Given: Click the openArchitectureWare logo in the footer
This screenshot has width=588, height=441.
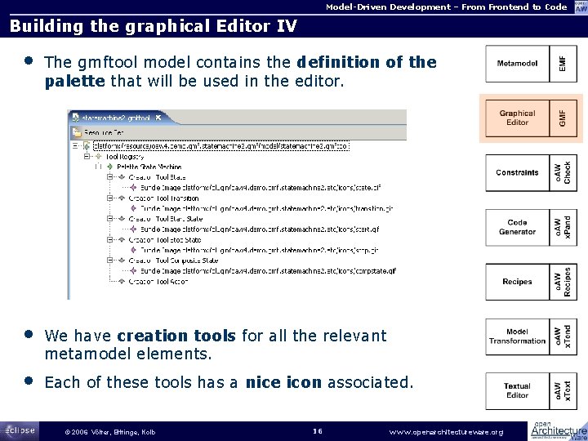Looking at the screenshot, I should pyautogui.click(x=559, y=431).
